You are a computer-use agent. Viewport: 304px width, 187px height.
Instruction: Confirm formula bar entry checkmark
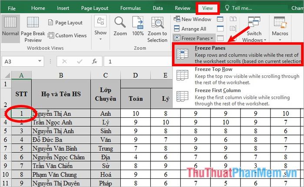(79, 61)
